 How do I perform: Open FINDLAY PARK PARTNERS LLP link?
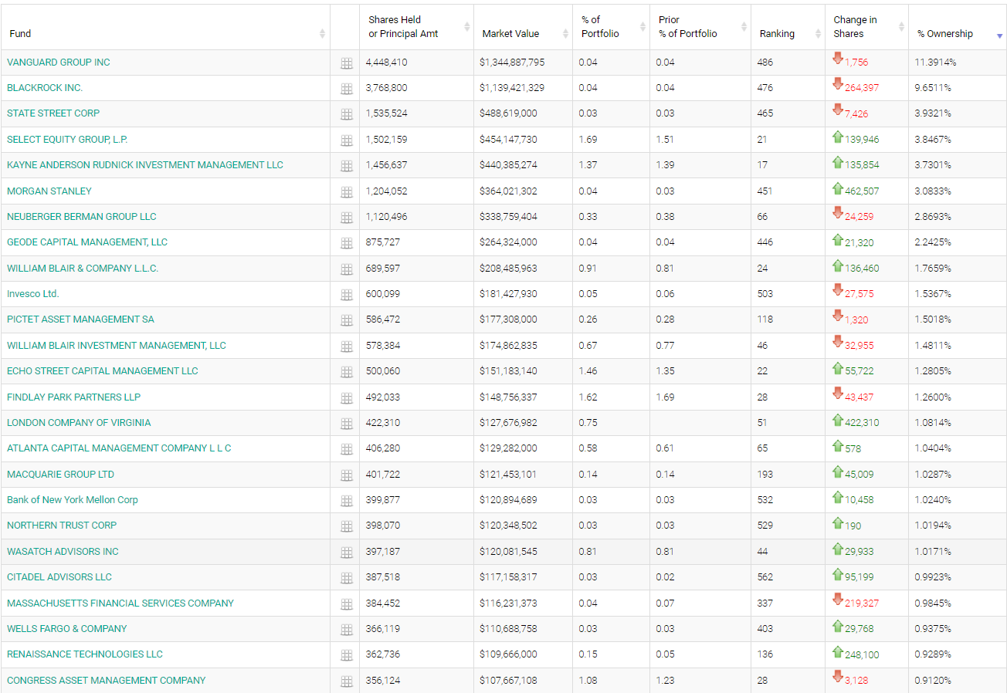[74, 397]
